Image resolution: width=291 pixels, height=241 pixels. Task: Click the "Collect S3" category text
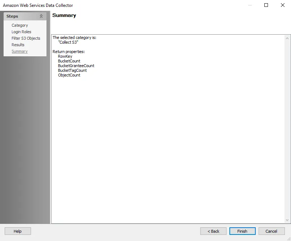coord(68,42)
